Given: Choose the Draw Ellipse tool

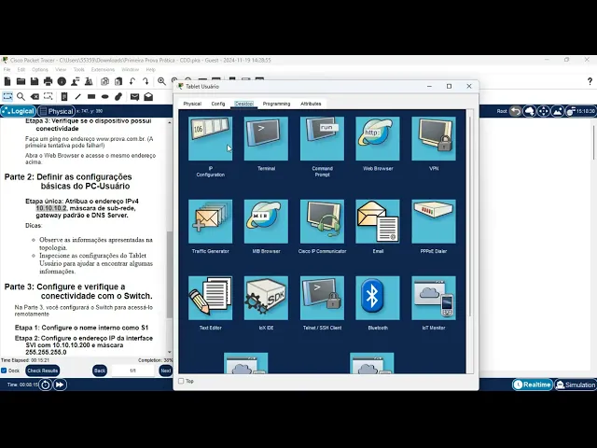Looking at the screenshot, I should click(105, 97).
